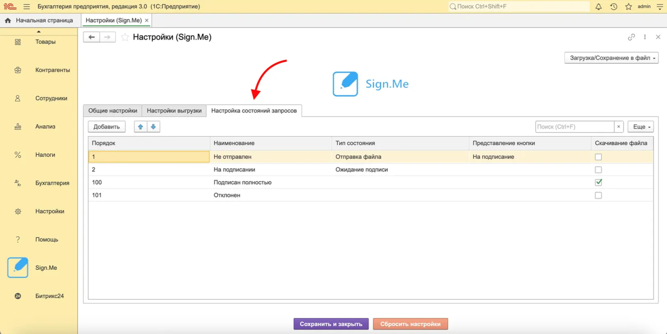
Task: Open Анализ section in sidebar
Action: pyautogui.click(x=39, y=126)
